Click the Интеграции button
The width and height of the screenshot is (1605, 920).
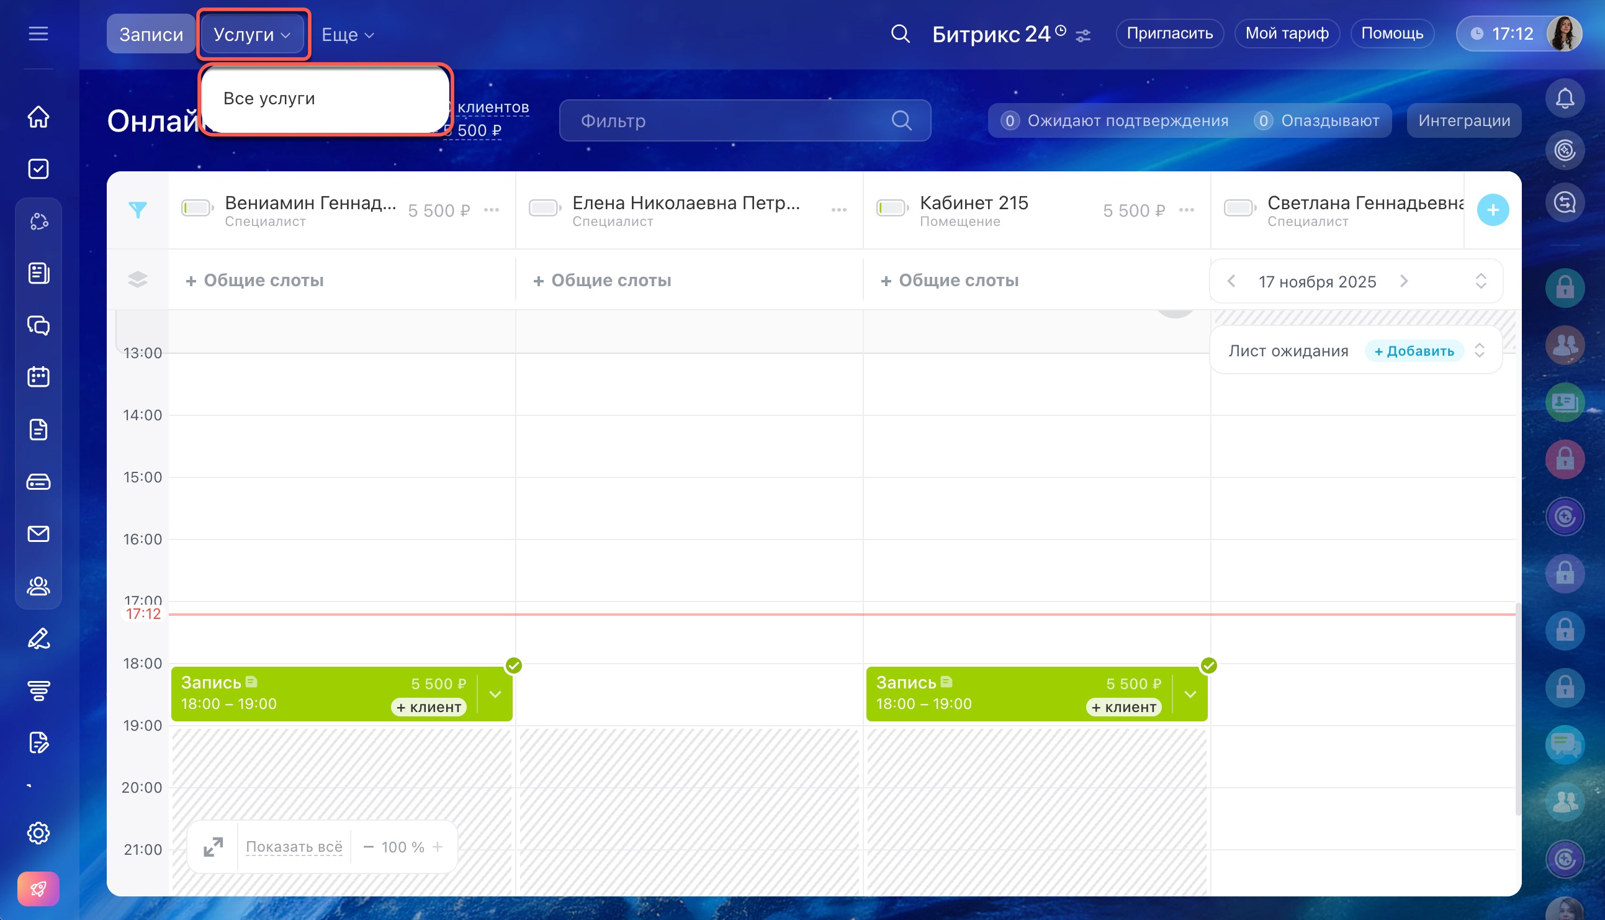[1463, 120]
